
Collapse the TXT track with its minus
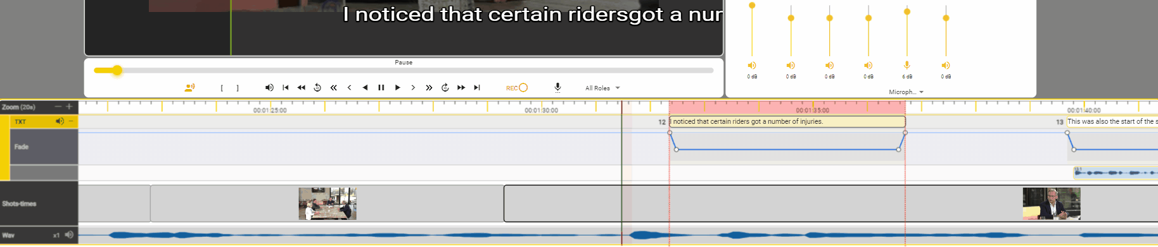pyautogui.click(x=71, y=121)
